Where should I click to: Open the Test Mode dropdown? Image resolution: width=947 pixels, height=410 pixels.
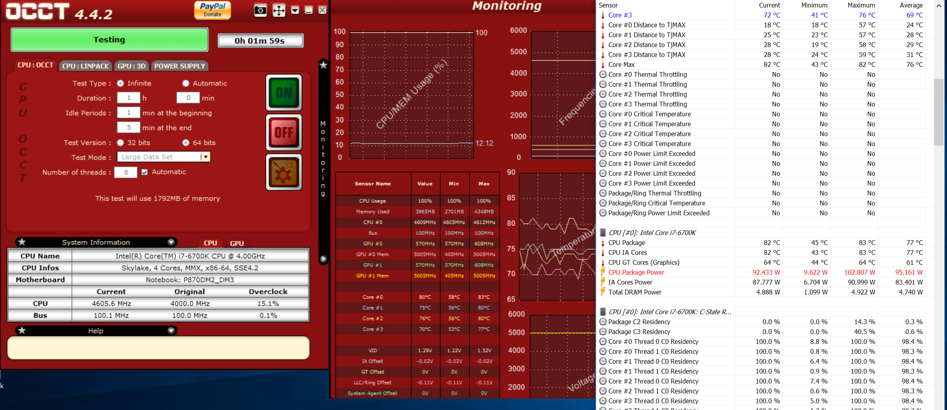tap(205, 157)
